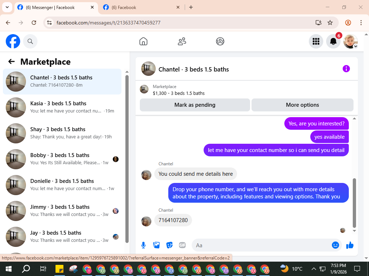Open the emoji picker smiley
The image size is (369, 276).
[335, 245]
